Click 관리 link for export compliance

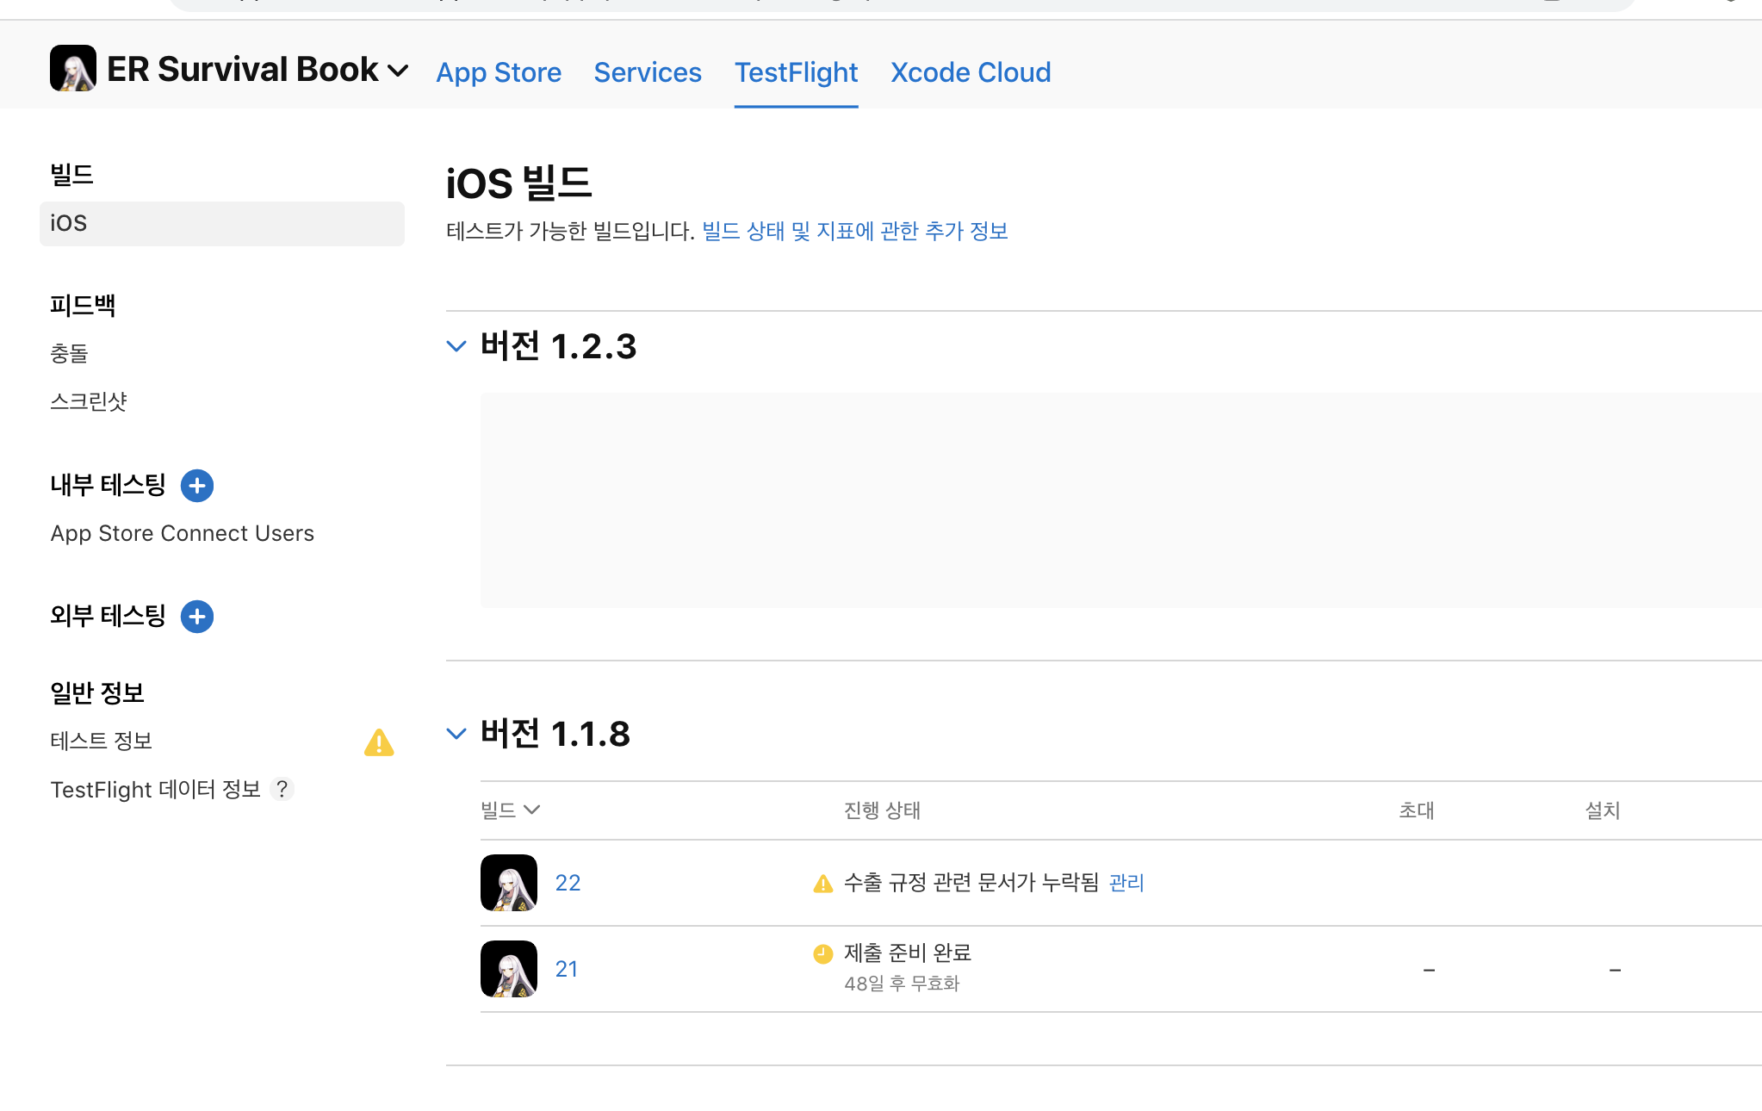point(1126,883)
